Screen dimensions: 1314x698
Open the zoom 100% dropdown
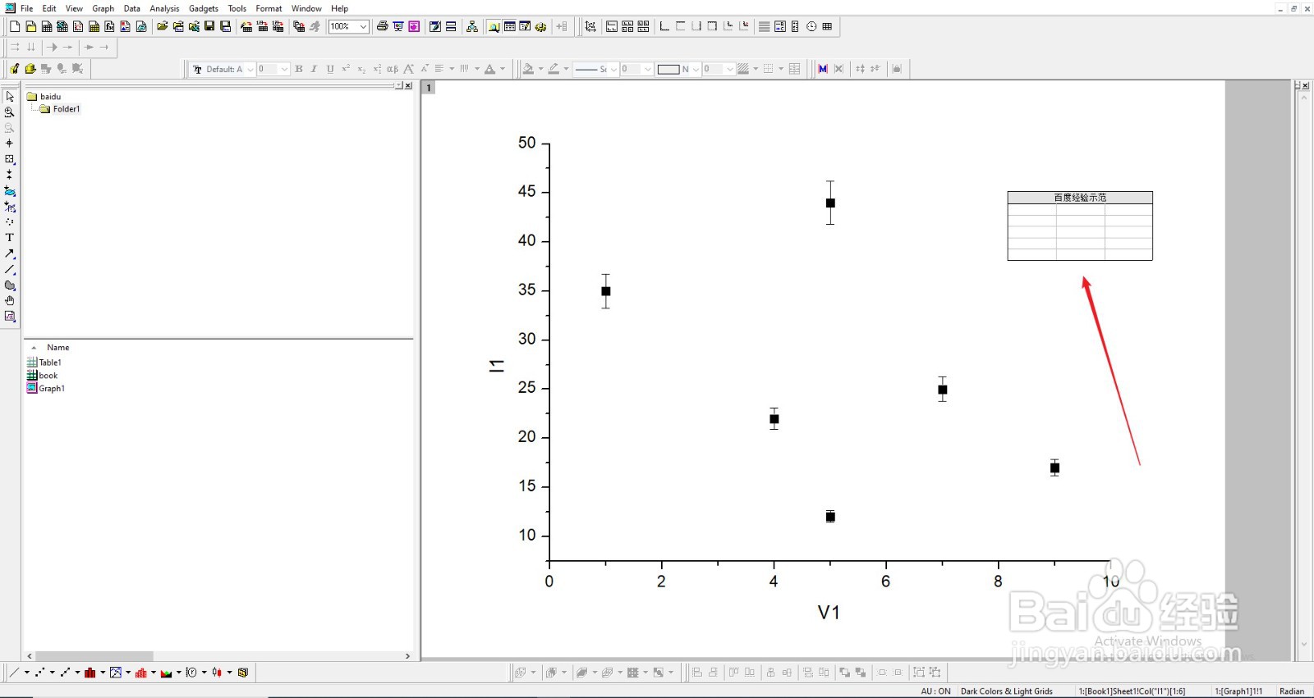363,26
